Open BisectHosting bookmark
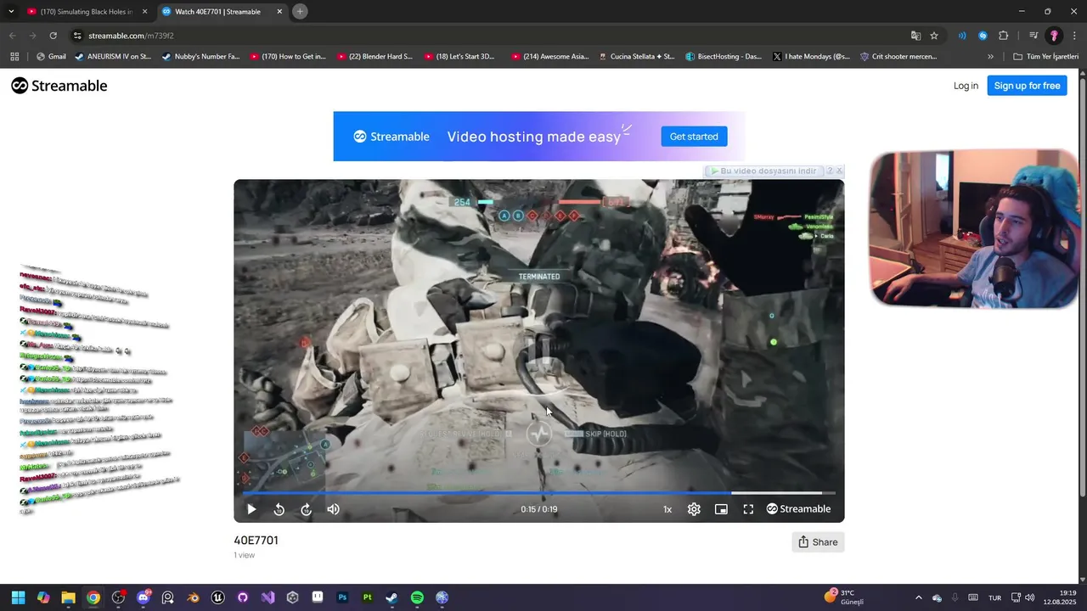Viewport: 1087px width, 611px height. (724, 57)
